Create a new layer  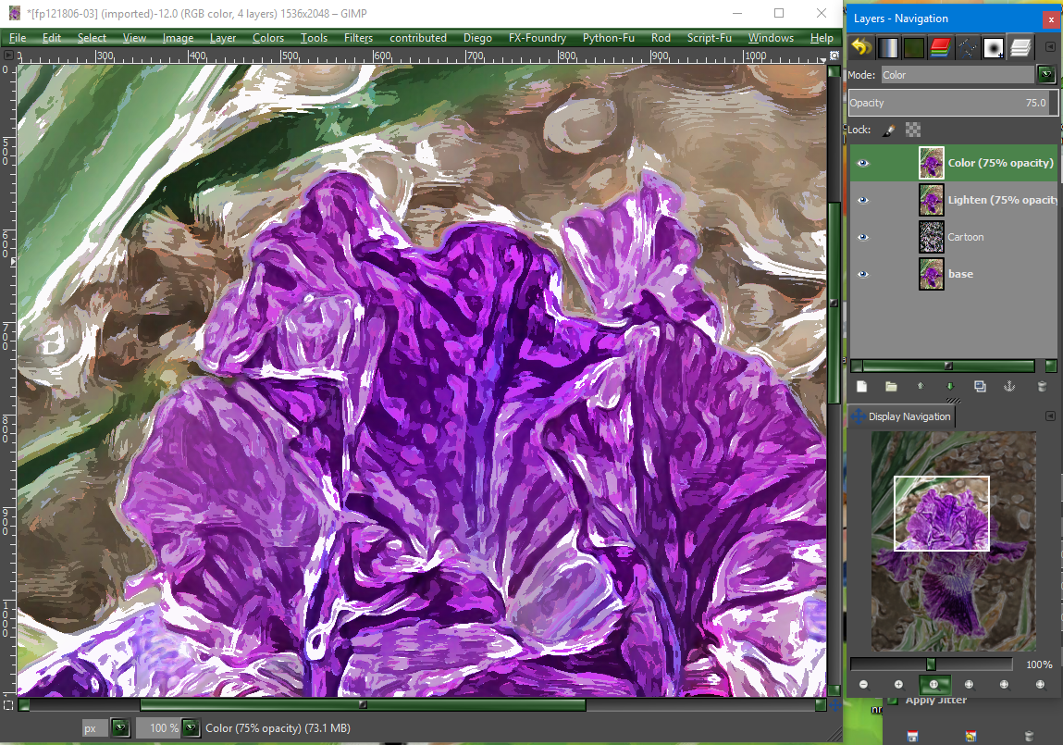click(x=861, y=387)
